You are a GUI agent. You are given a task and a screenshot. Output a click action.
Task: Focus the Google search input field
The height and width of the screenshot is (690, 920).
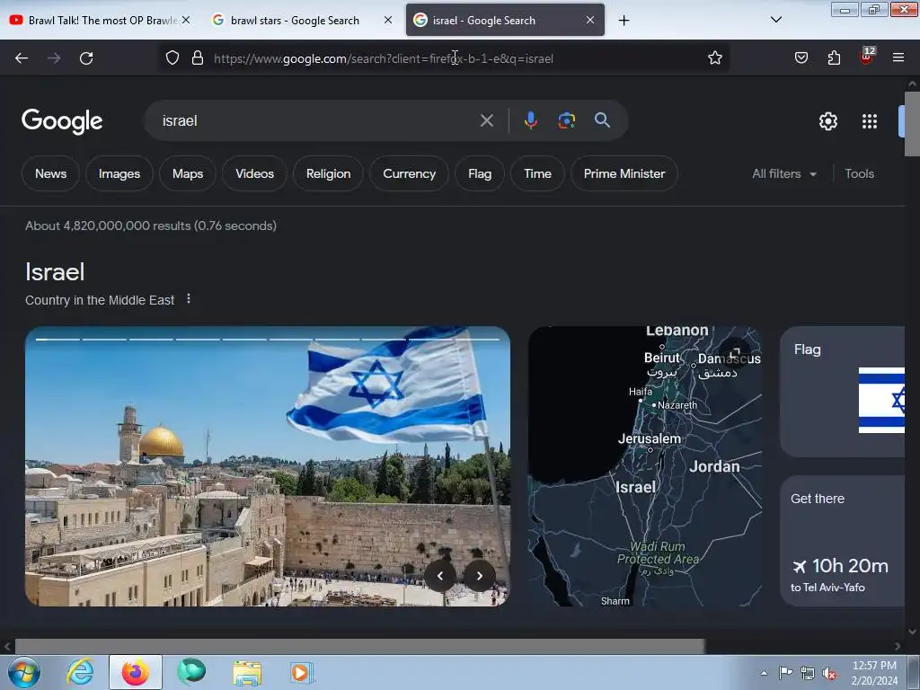pos(317,121)
